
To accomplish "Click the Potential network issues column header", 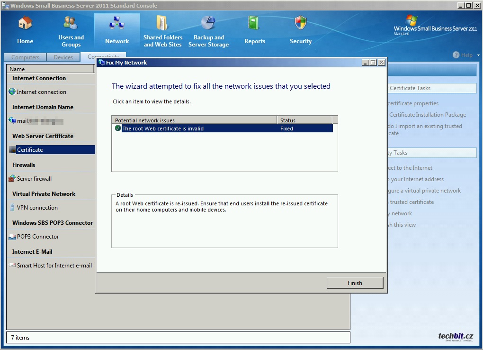I will pos(194,120).
